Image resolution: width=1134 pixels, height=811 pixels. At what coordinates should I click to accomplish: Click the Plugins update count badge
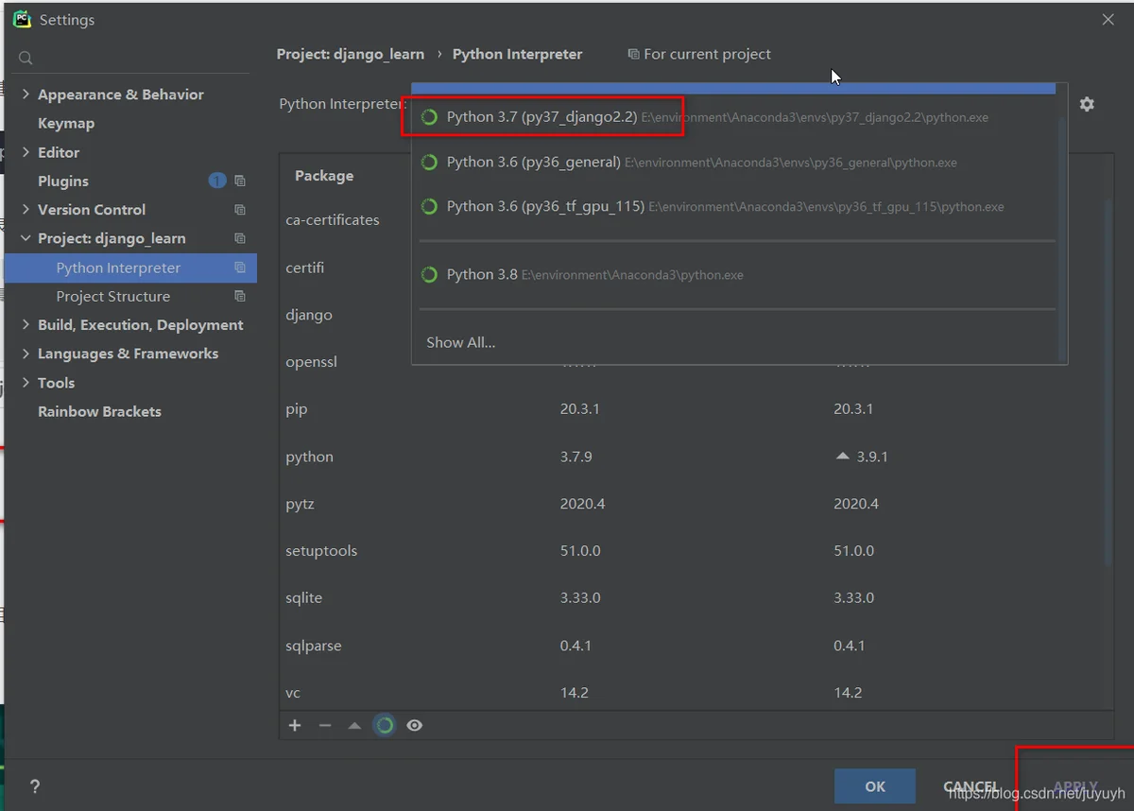[217, 181]
